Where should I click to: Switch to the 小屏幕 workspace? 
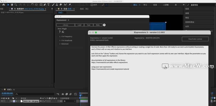click(x=166, y=5)
